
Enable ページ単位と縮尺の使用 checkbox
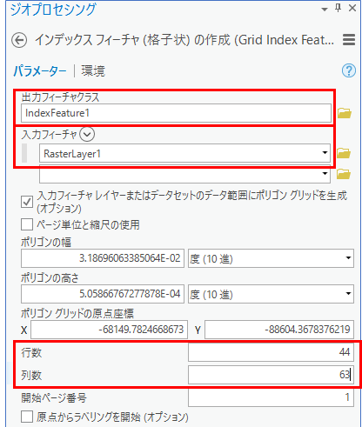(27, 224)
